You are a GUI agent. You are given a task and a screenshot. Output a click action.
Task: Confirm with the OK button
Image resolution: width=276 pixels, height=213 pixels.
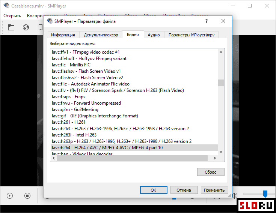click(154, 190)
